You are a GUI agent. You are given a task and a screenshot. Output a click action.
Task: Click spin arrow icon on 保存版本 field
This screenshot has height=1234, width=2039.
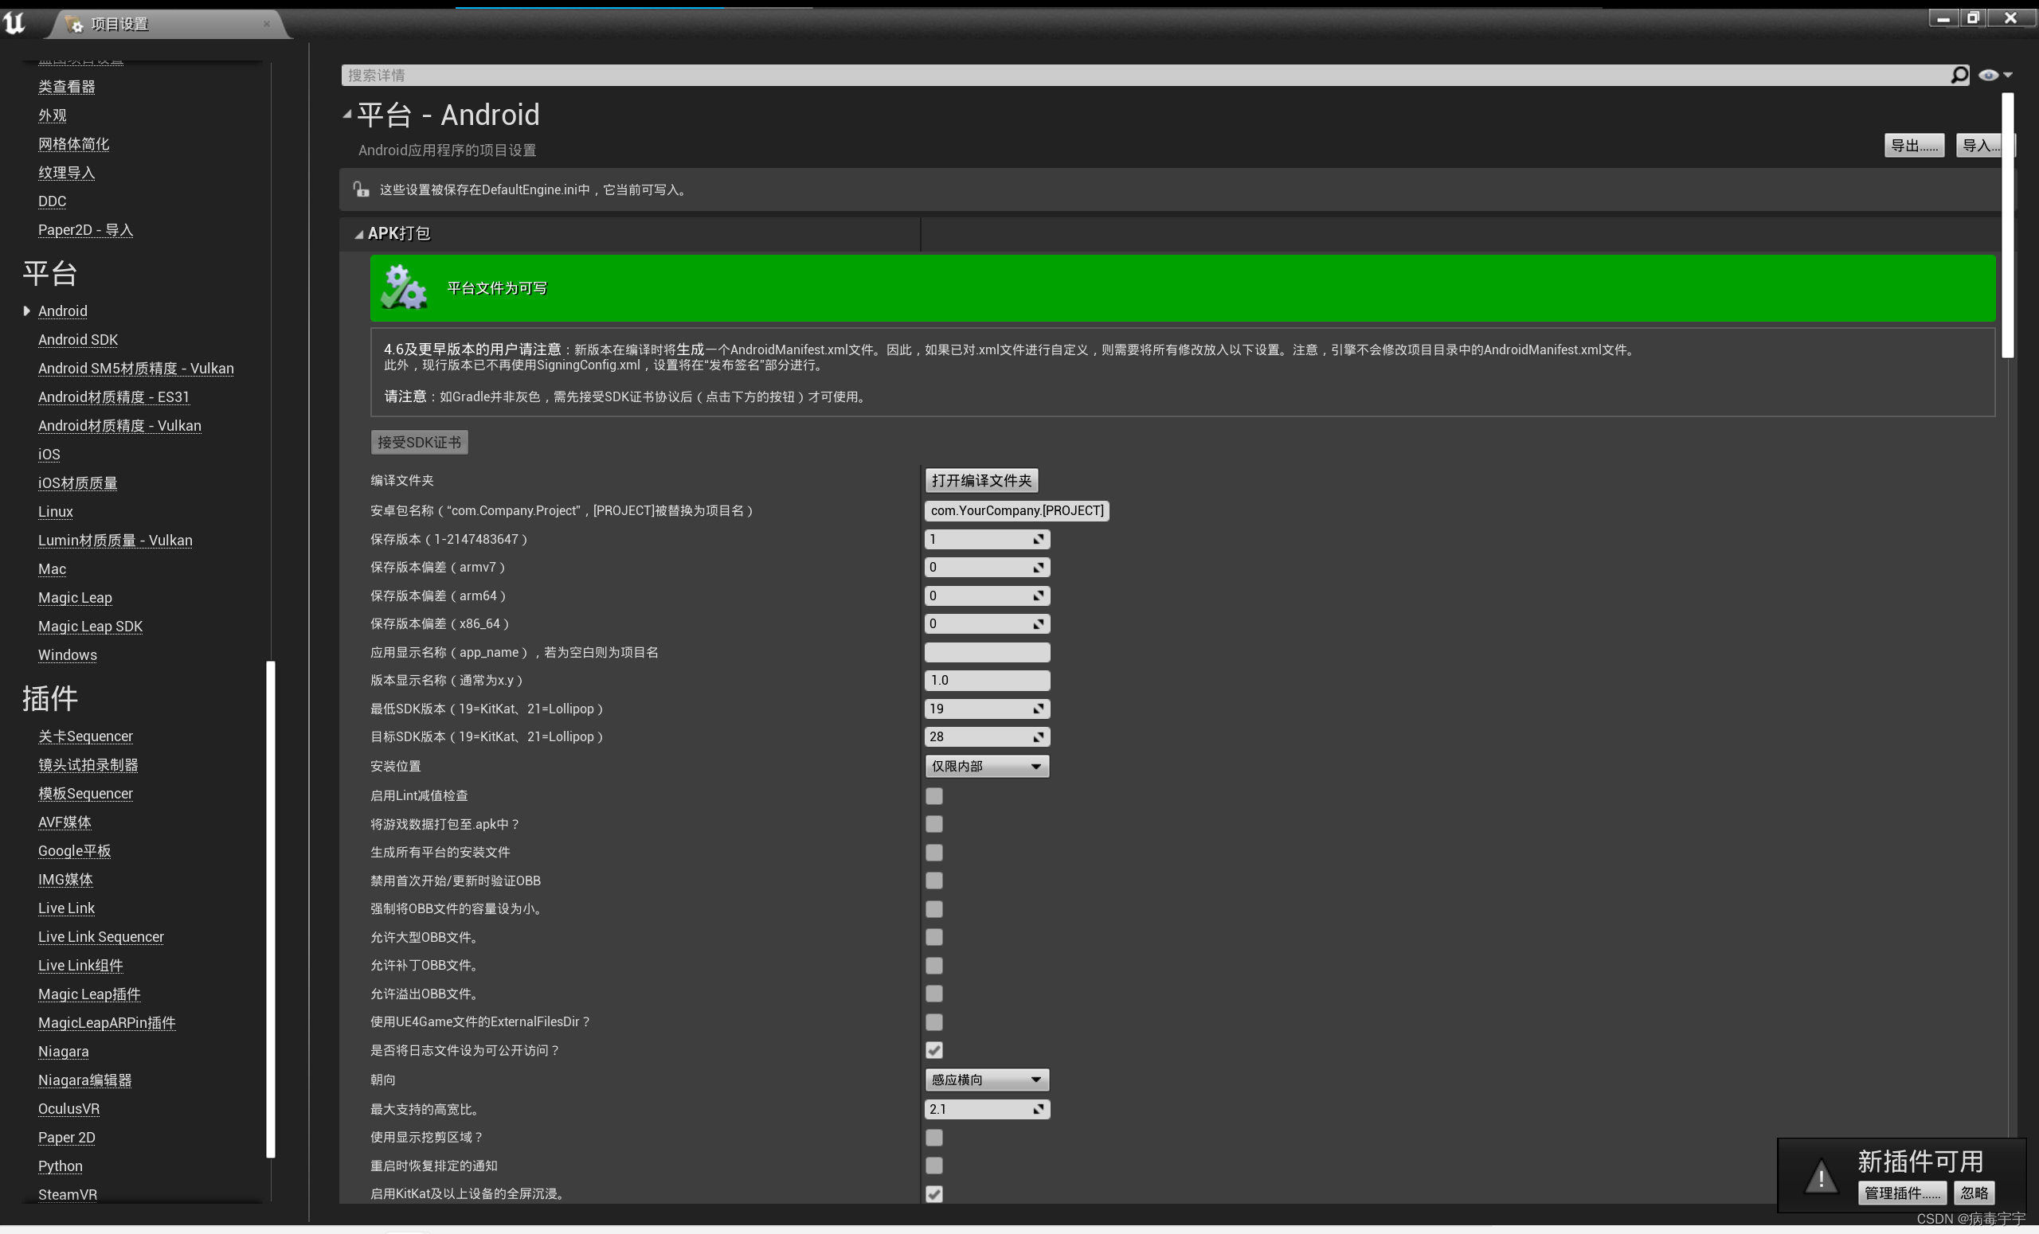click(1038, 539)
